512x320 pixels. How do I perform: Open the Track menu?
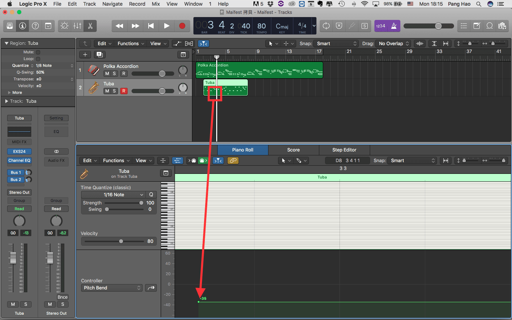click(90, 4)
